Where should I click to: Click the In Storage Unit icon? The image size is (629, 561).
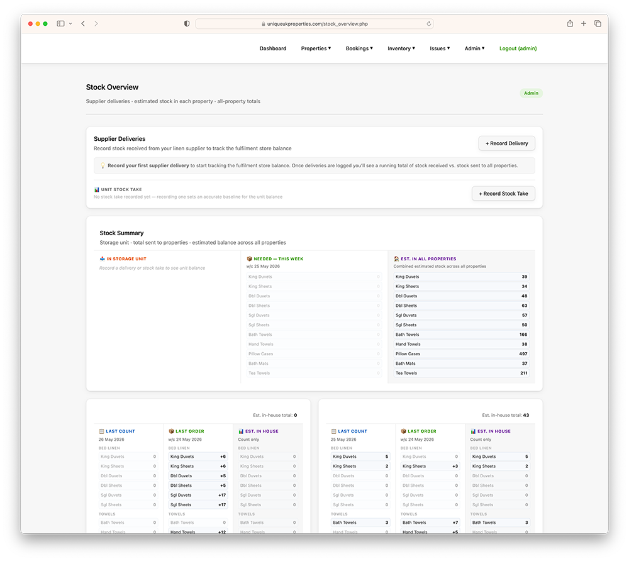coord(103,258)
